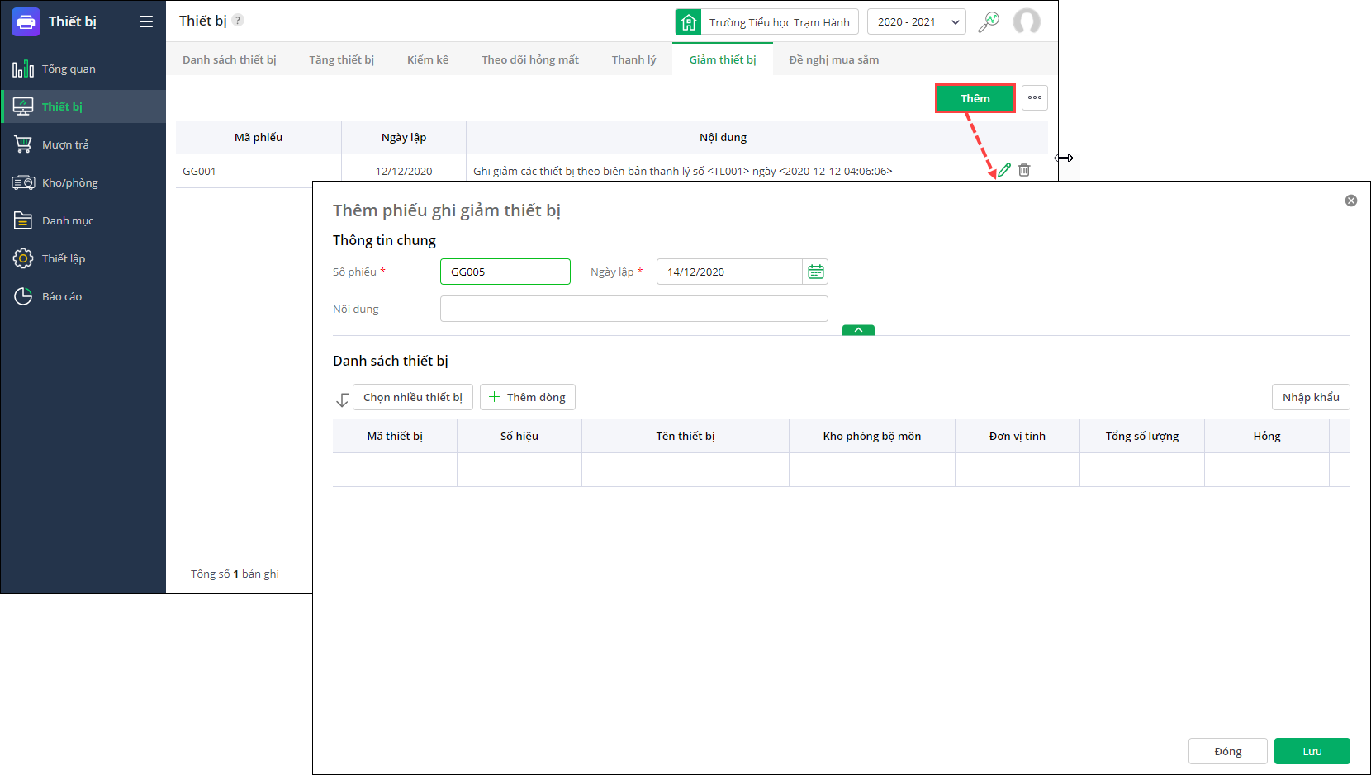Click the Báo cáo pie chart icon
Screen dimensions: 1371x775
pos(23,296)
